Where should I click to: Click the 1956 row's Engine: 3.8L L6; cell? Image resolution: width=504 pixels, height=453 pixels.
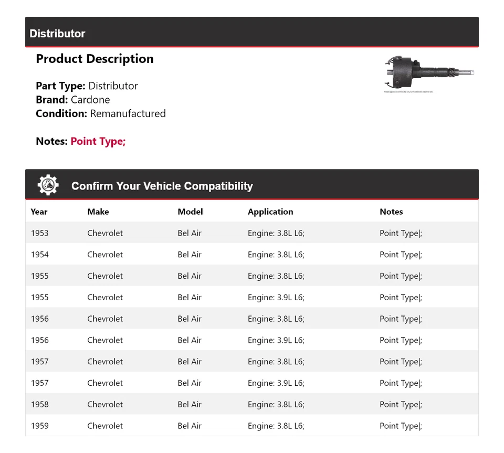(276, 319)
